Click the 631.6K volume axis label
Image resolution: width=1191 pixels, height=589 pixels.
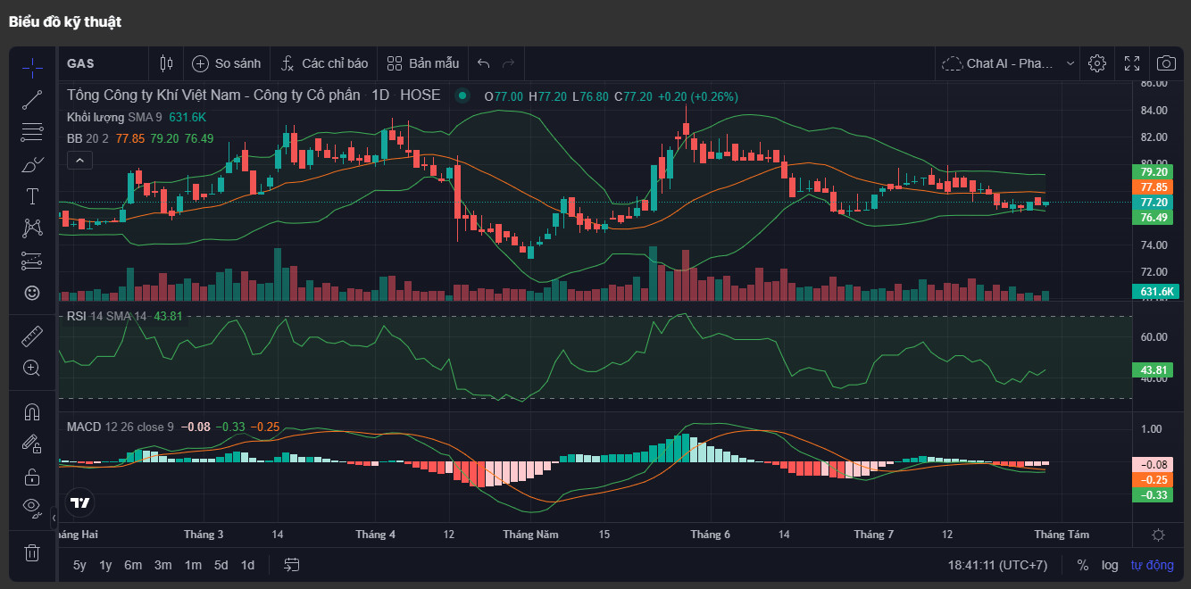(x=1156, y=291)
